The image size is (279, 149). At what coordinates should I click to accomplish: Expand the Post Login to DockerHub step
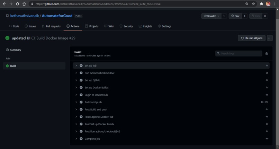coord(76,117)
